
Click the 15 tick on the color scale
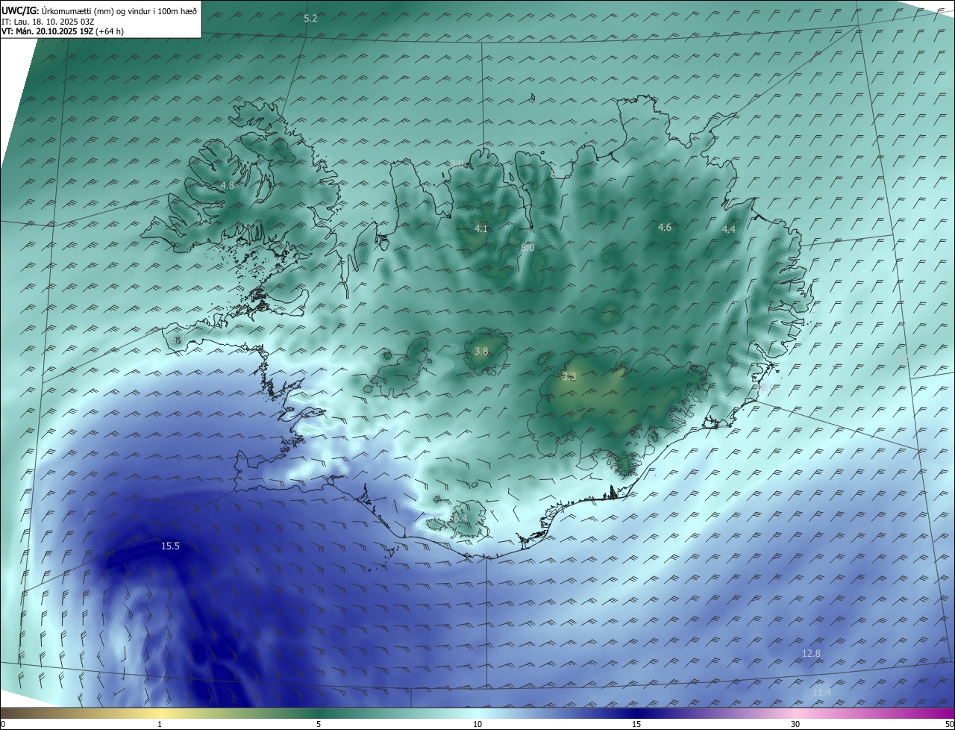636,724
